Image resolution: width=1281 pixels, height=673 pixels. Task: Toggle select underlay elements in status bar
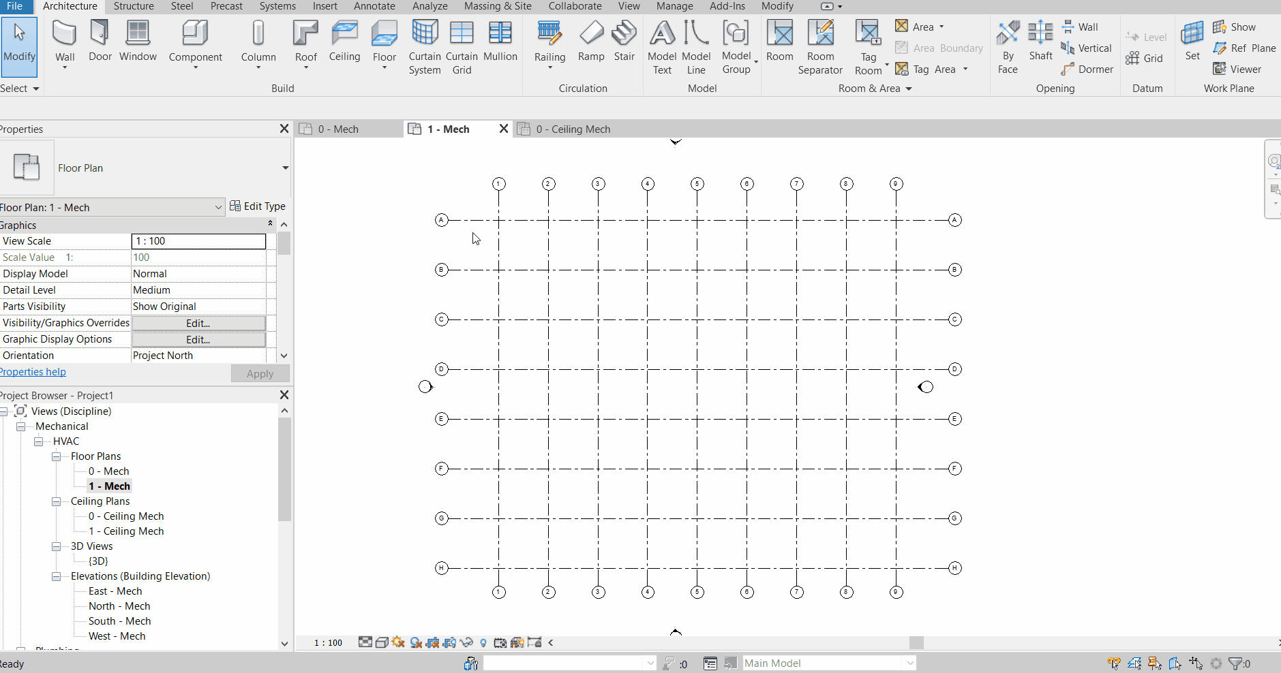pyautogui.click(x=1134, y=663)
